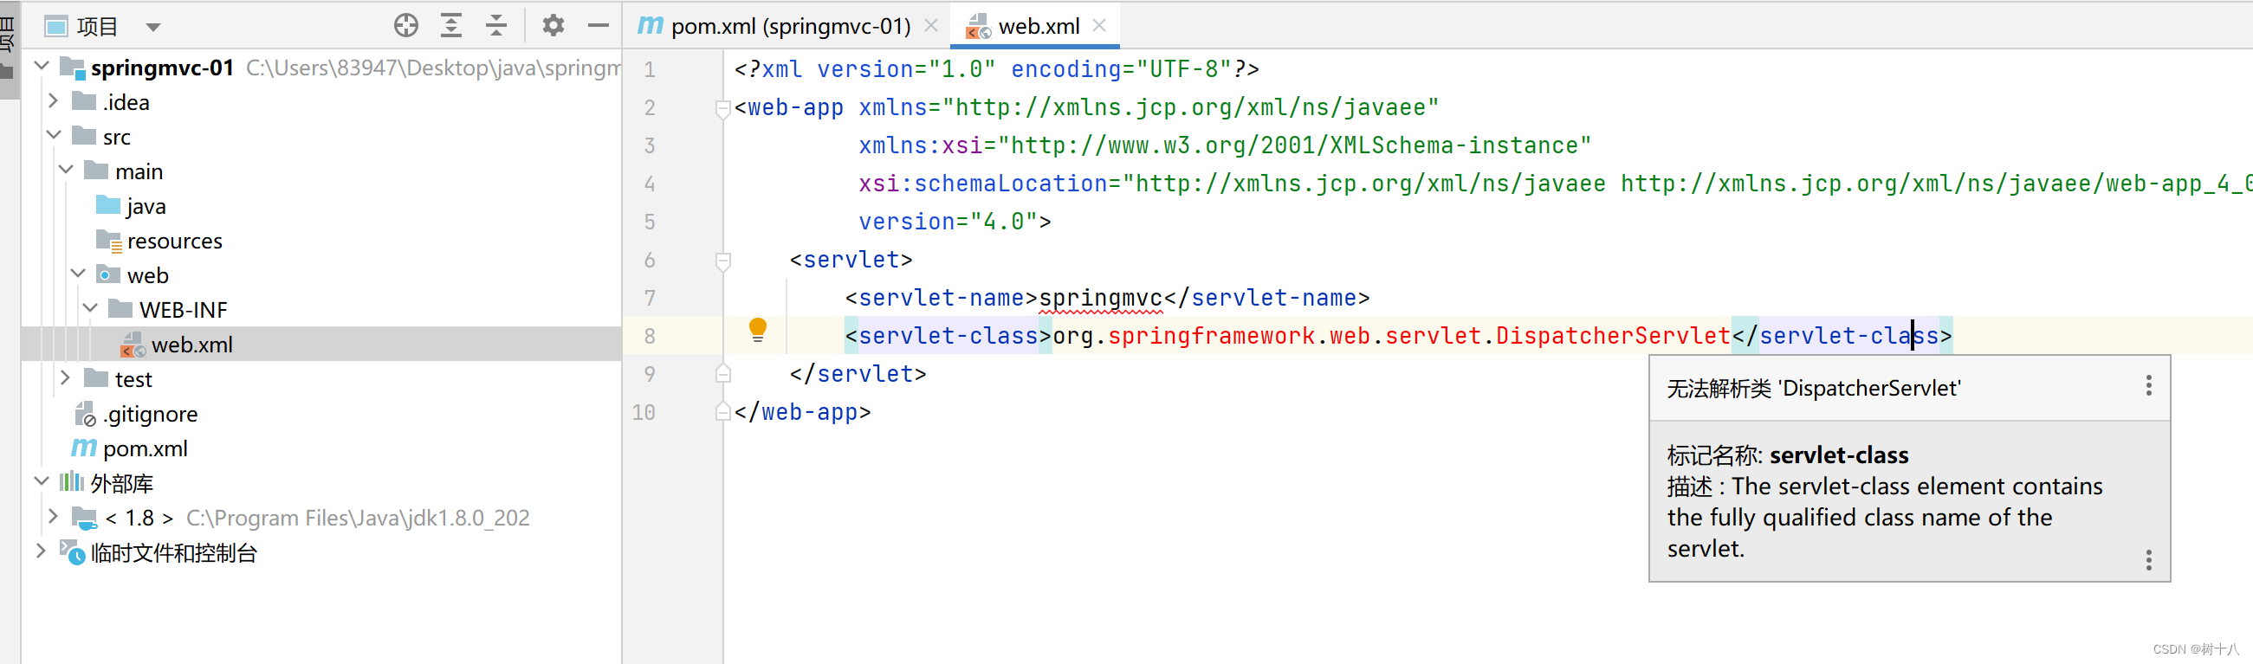Click the fold end marker on line 10
The height and width of the screenshot is (664, 2253).
[722, 411]
